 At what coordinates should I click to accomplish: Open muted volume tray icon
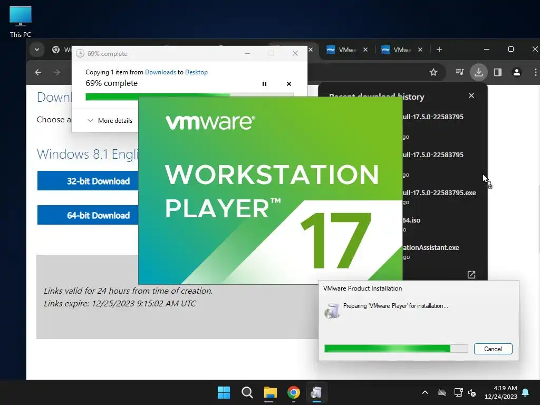click(x=472, y=392)
